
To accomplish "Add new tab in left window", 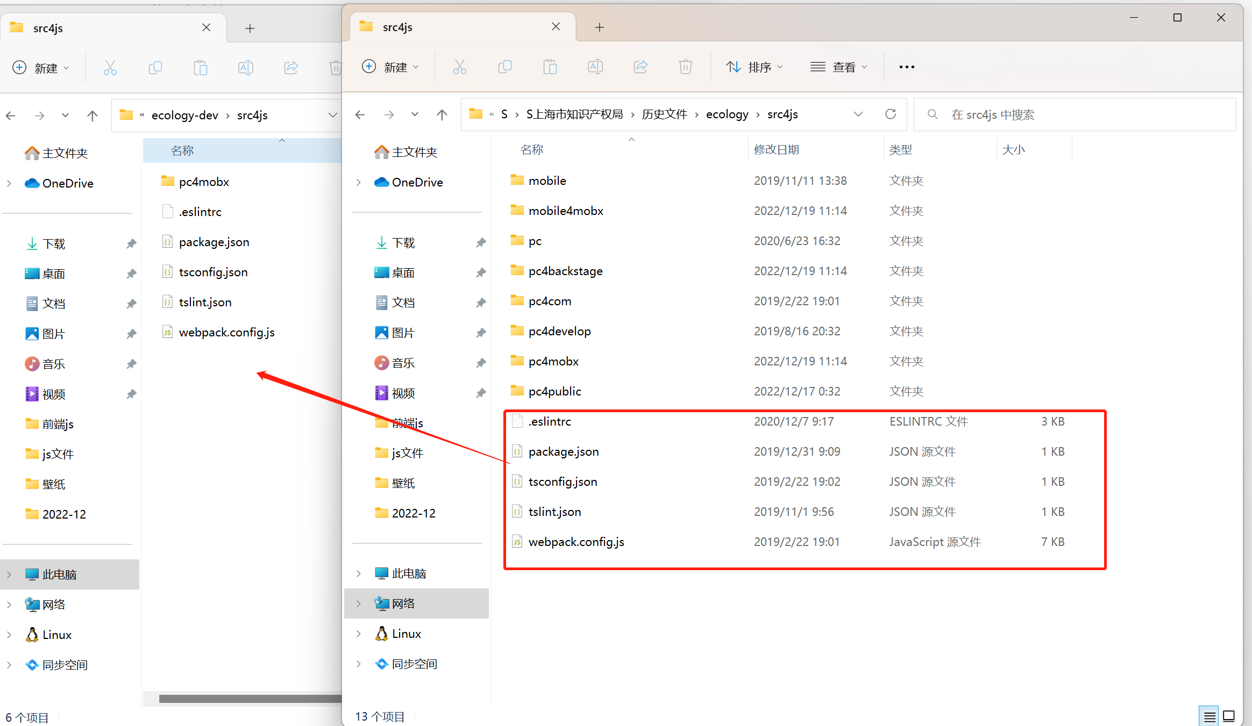I will [250, 28].
